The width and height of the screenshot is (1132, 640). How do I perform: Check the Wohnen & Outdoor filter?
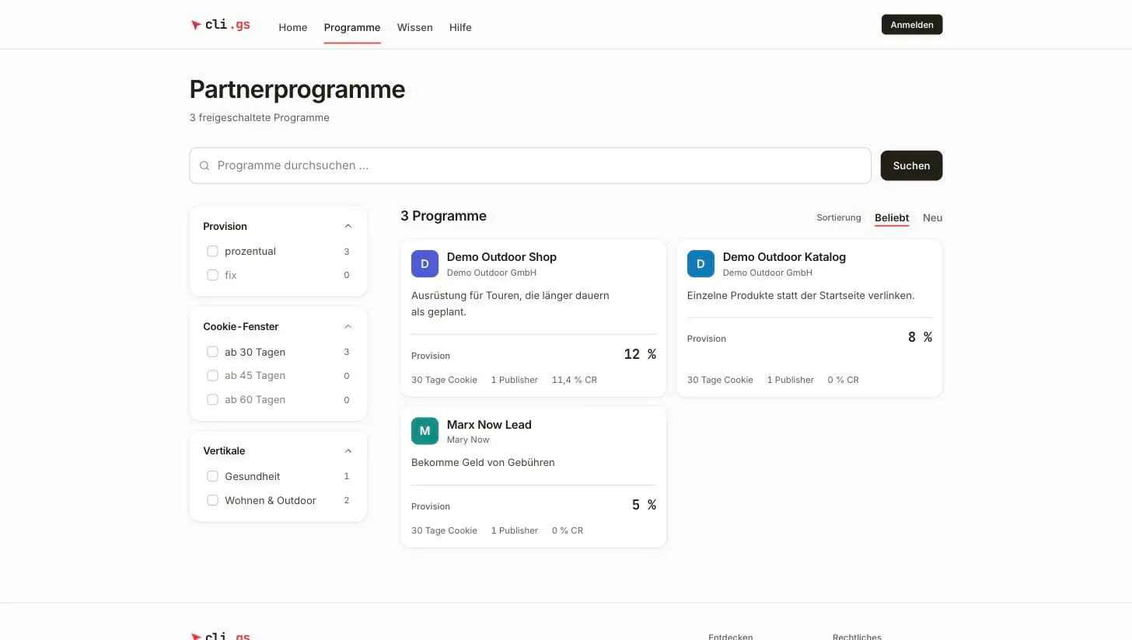click(212, 500)
